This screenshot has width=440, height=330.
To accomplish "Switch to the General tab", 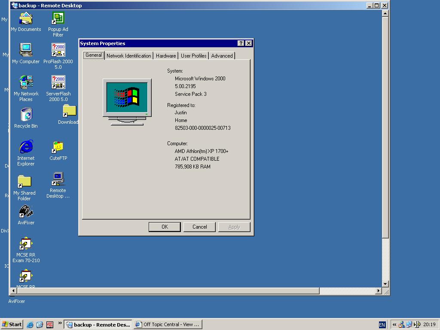I will (93, 55).
